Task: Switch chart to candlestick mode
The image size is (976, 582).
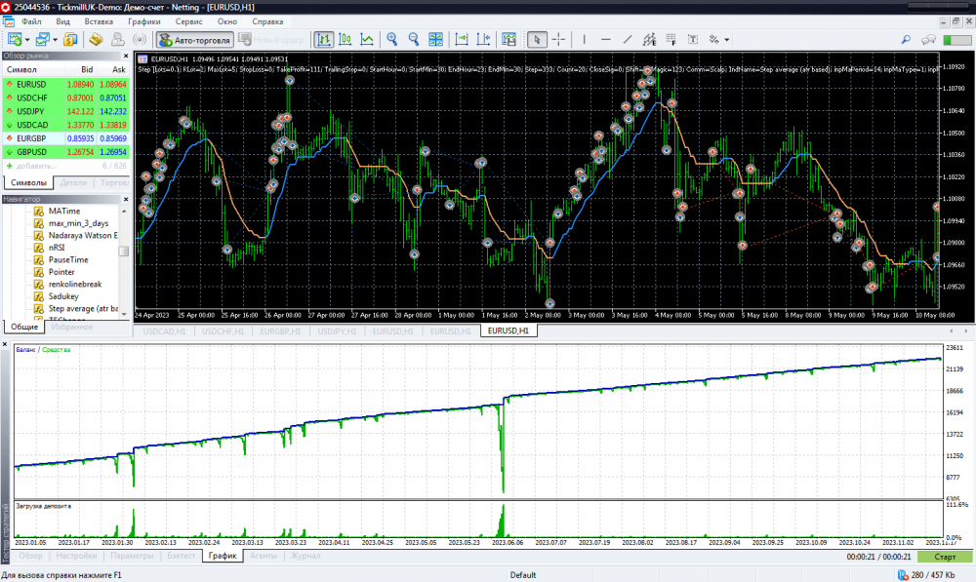Action: pos(345,40)
